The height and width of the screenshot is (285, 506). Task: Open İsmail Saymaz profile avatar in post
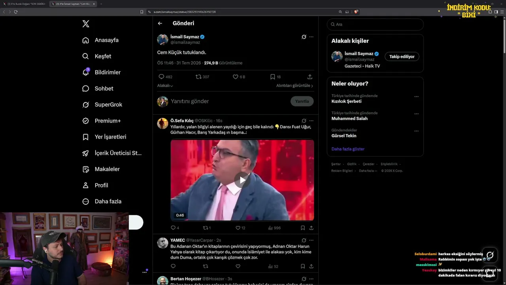163,40
